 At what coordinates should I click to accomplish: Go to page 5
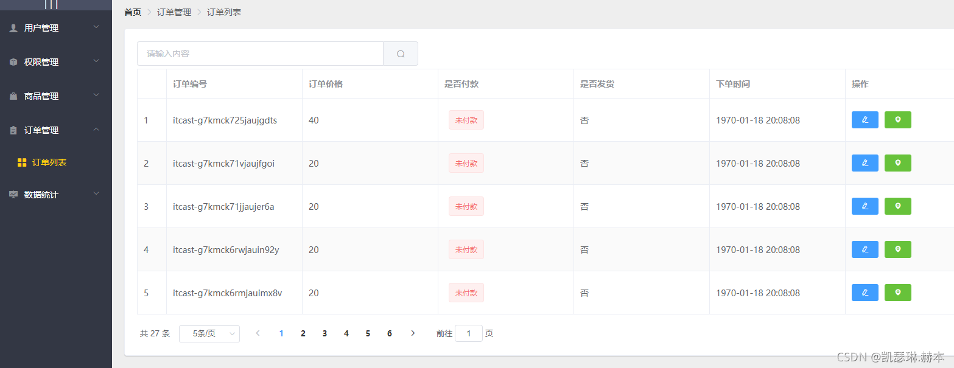(x=368, y=333)
